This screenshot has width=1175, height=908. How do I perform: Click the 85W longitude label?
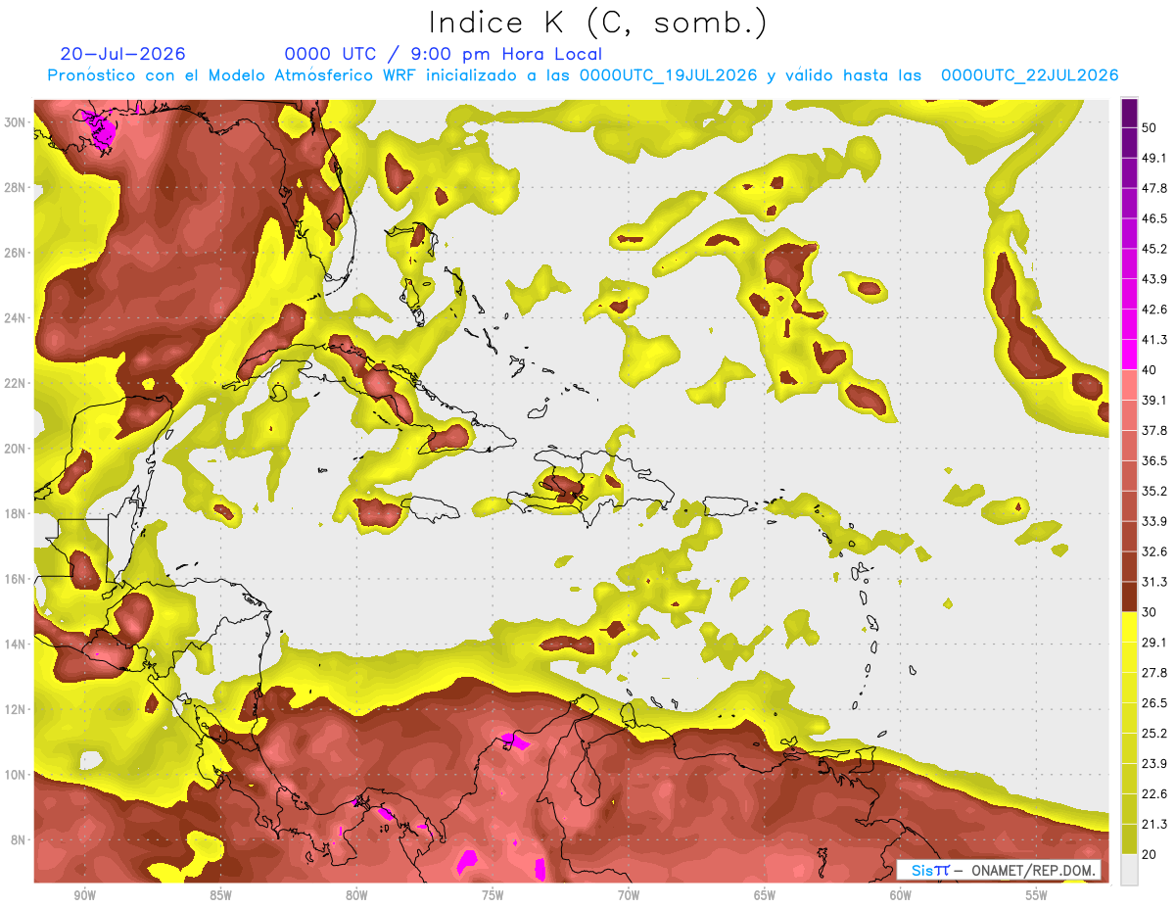pyautogui.click(x=220, y=895)
